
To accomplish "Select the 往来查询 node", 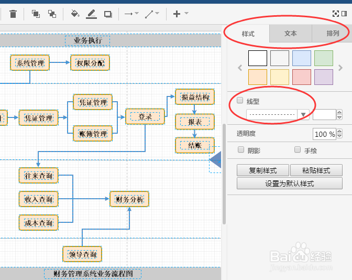I will coord(39,176).
